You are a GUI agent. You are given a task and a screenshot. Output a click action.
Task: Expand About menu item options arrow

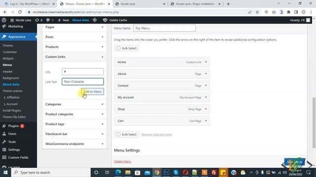(206, 74)
